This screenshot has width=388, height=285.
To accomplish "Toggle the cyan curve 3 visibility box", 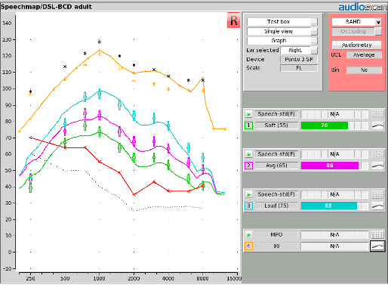I will 248,206.
